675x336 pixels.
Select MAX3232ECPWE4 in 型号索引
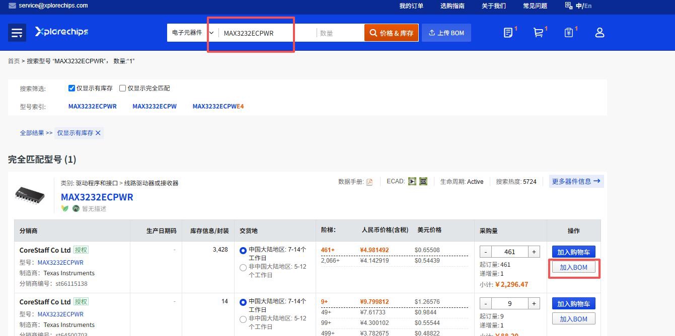click(x=218, y=106)
